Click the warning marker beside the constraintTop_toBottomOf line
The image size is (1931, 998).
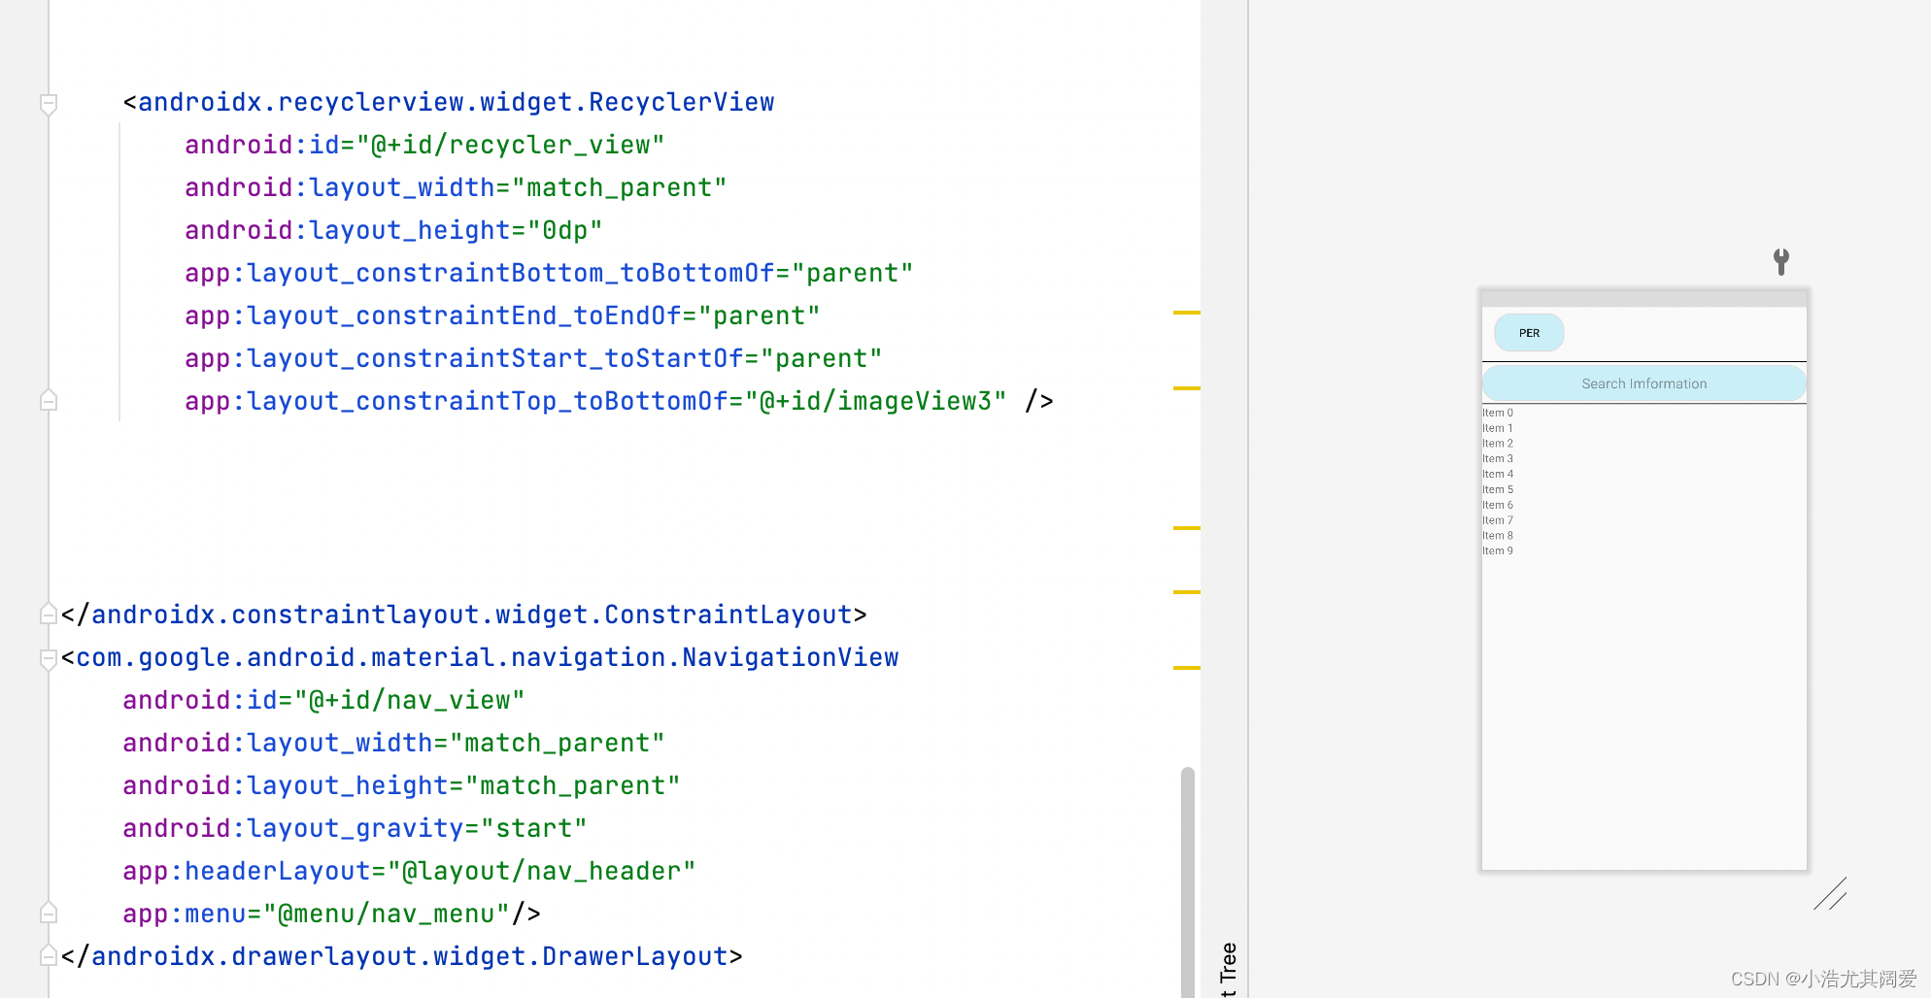(x=1187, y=388)
